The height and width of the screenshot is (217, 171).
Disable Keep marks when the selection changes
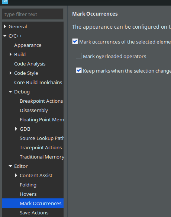pos(79,71)
